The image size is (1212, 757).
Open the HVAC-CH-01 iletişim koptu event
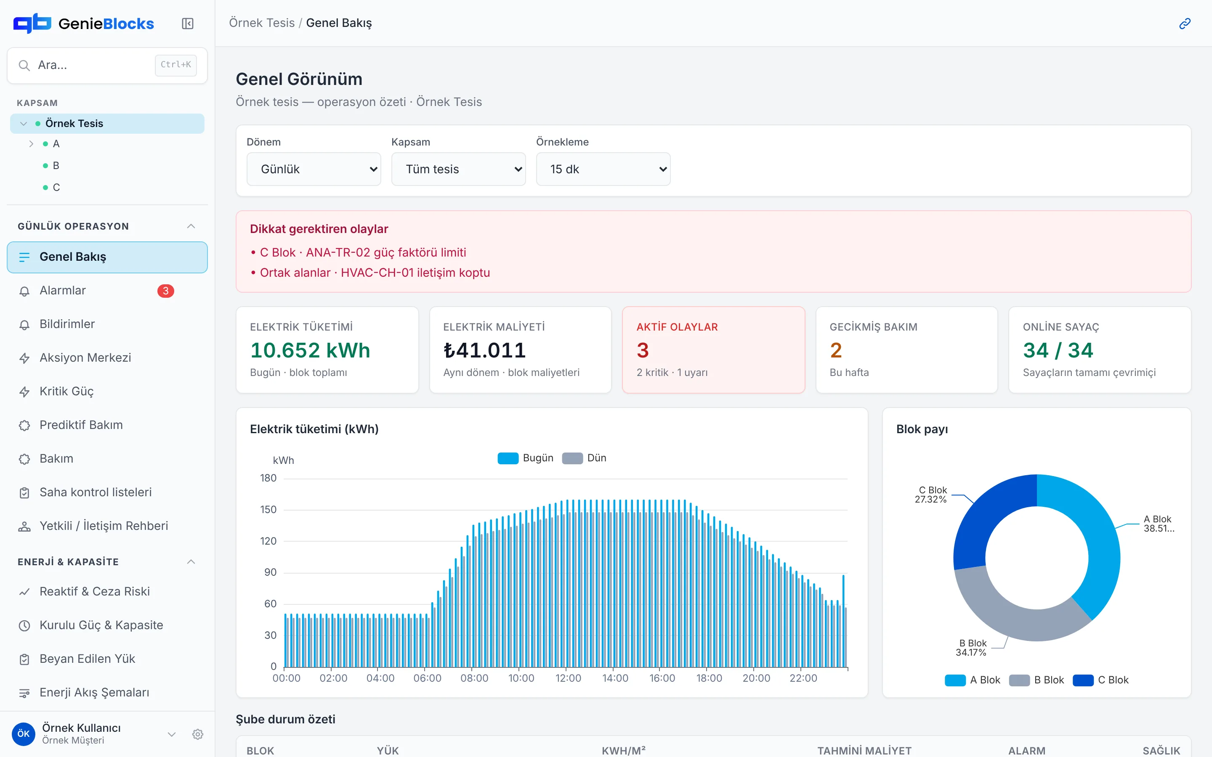point(375,273)
